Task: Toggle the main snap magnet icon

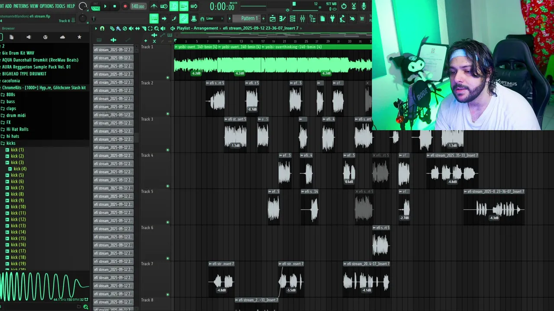Action: pyautogui.click(x=202, y=19)
